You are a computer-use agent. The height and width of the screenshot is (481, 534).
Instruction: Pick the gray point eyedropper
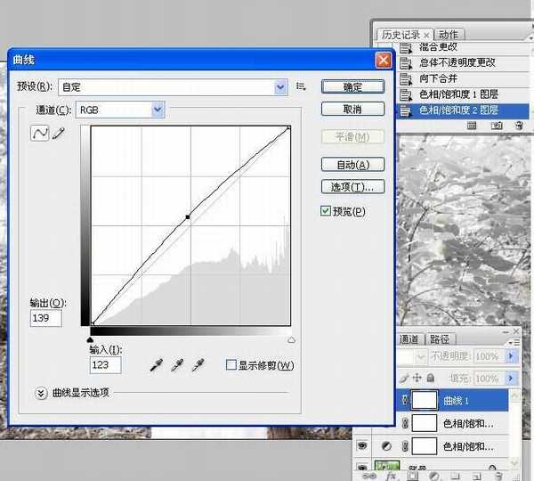click(x=178, y=365)
